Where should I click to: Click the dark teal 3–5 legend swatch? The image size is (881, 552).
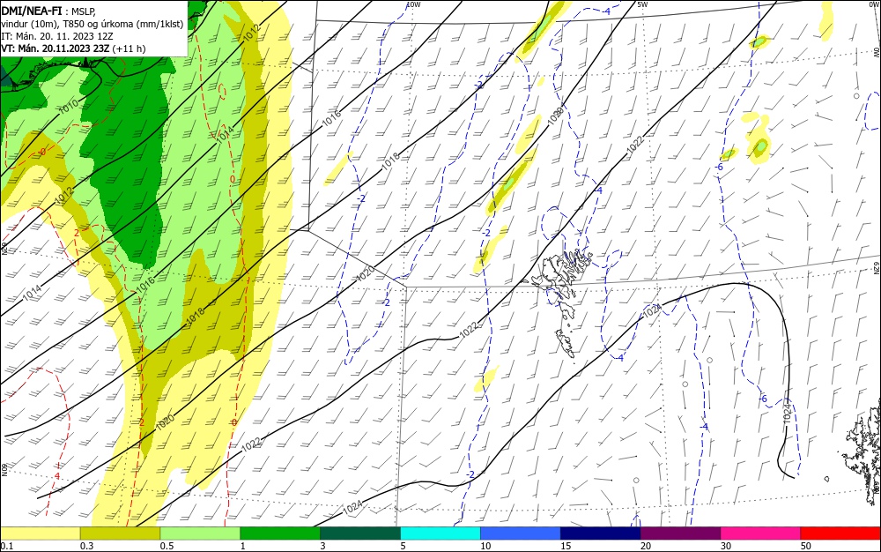(x=360, y=533)
